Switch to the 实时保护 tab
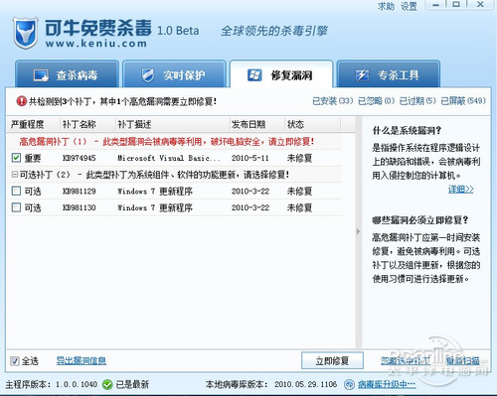 click(174, 73)
